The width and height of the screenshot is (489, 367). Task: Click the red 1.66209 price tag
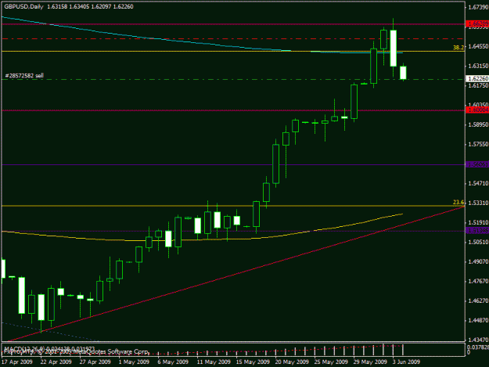click(477, 23)
